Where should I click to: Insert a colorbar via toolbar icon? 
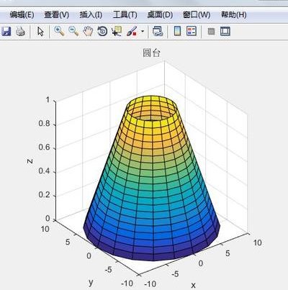177,31
